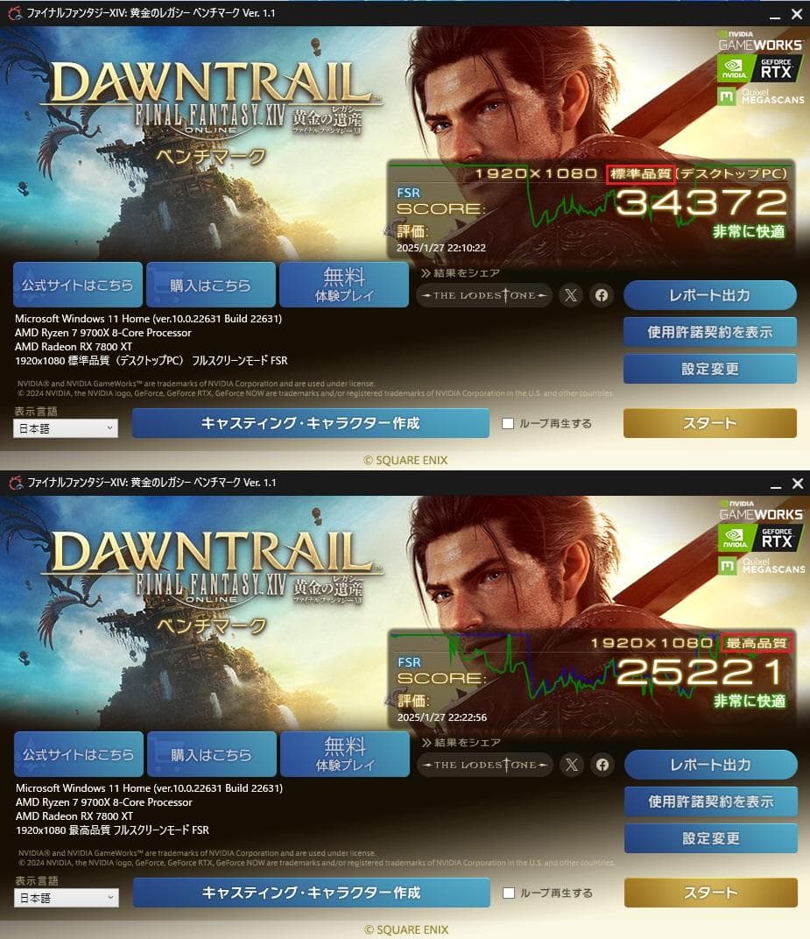Enable ループ再生する checkbox in upper window
The height and width of the screenshot is (939, 810).
[508, 423]
